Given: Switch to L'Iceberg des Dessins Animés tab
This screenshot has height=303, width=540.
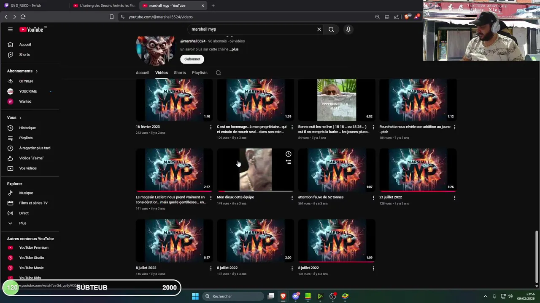Looking at the screenshot, I should 104,5.
